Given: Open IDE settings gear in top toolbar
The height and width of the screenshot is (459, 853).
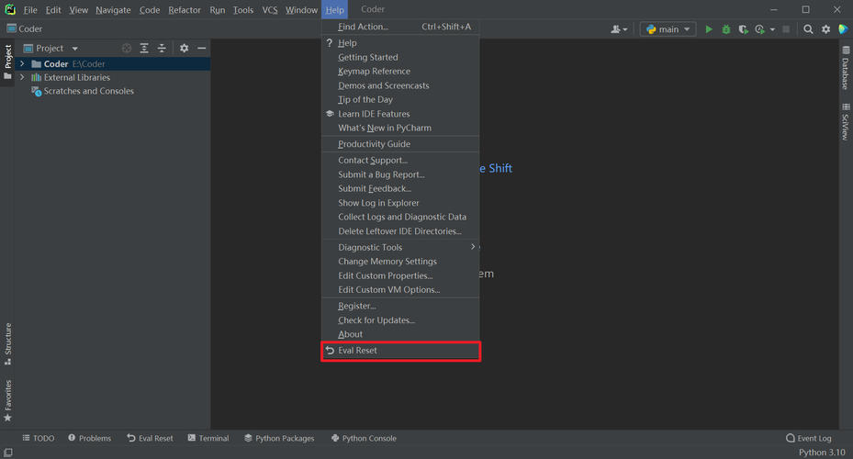Looking at the screenshot, I should click(825, 29).
